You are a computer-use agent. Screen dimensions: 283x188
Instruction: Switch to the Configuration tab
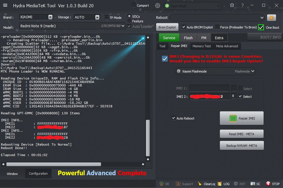coord(38,173)
